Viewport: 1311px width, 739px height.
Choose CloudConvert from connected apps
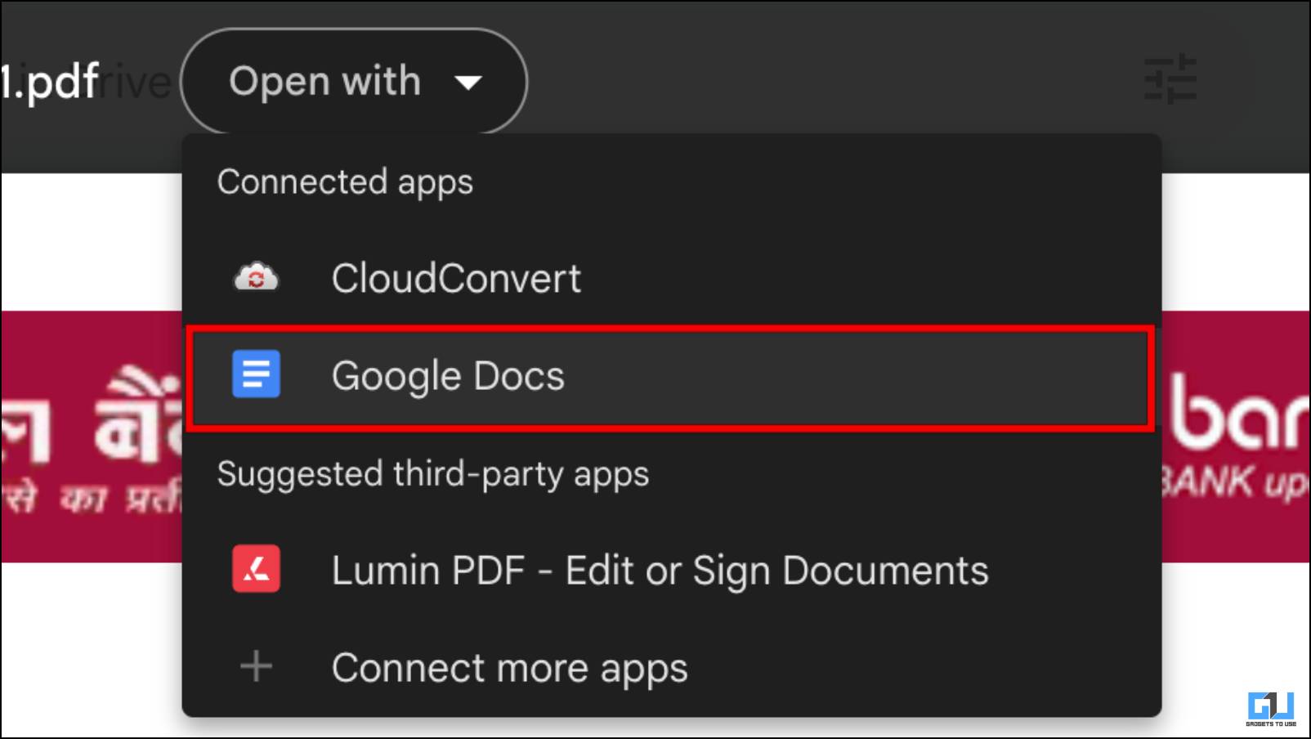(x=671, y=278)
